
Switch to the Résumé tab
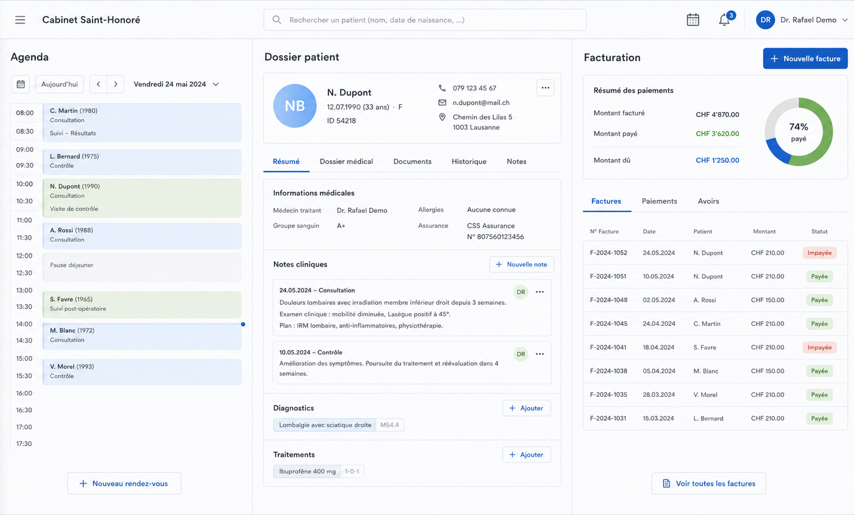[x=286, y=161]
